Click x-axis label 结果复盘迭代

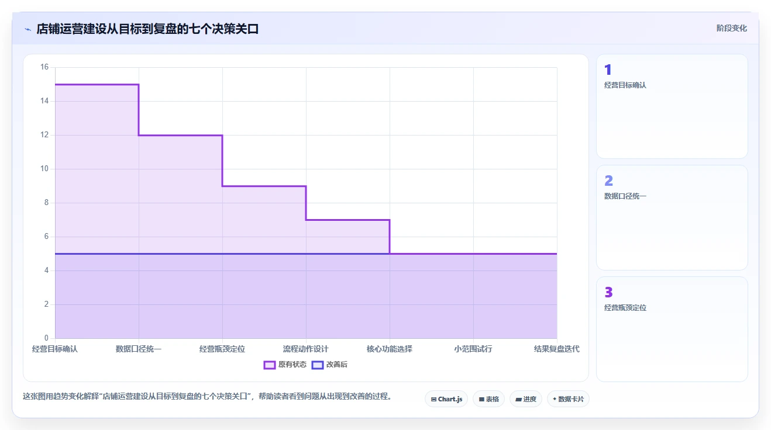pos(557,349)
